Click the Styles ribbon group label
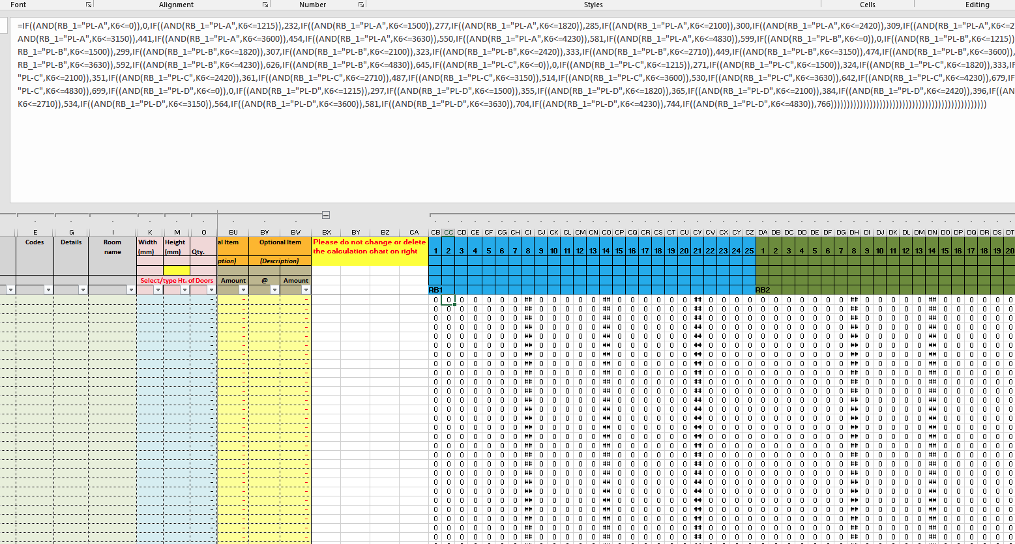1015x544 pixels. tap(593, 5)
